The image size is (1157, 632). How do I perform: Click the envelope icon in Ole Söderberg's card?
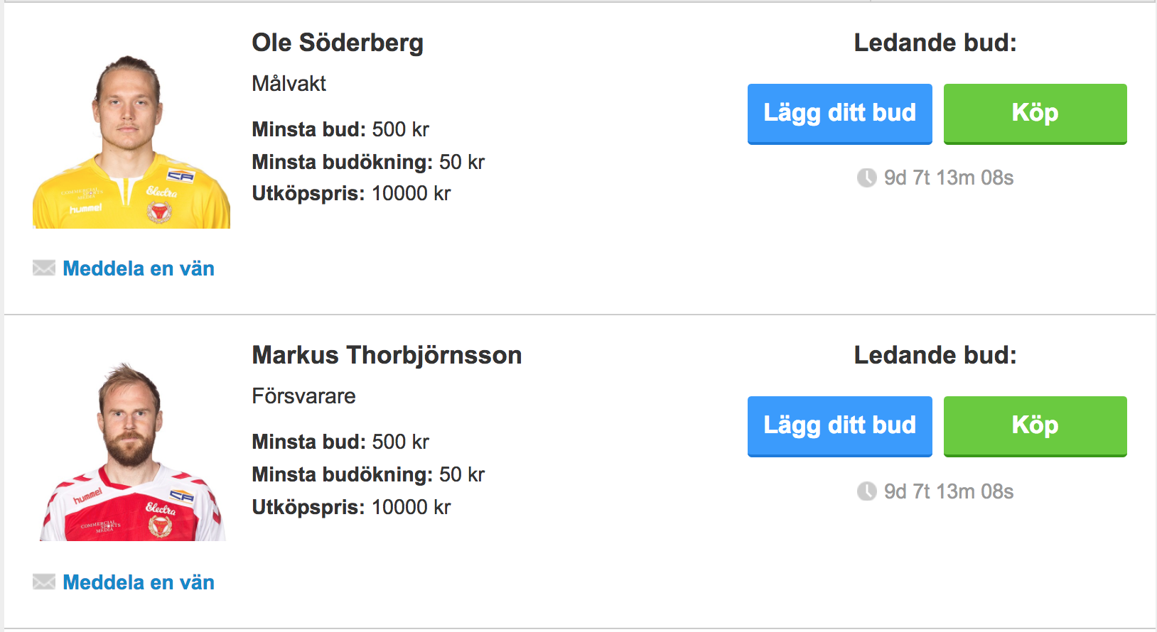click(x=44, y=268)
